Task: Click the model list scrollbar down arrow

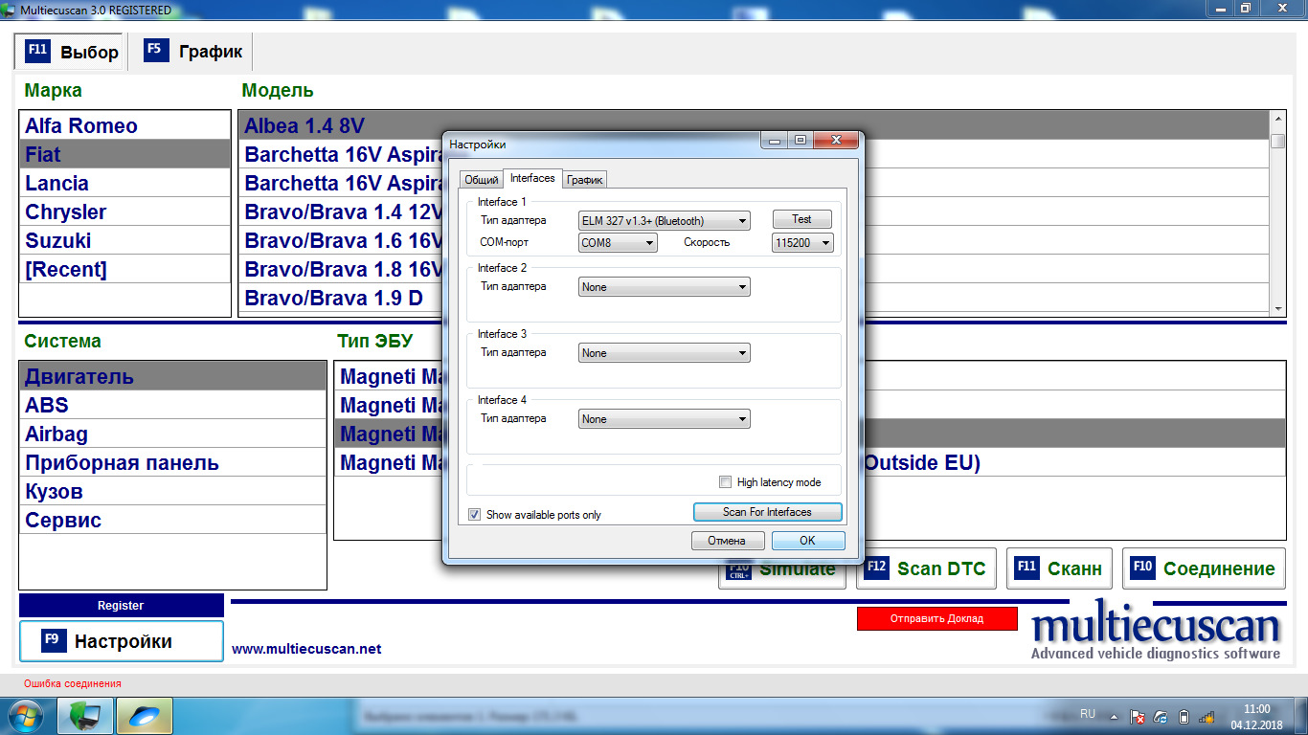Action: tap(1277, 308)
